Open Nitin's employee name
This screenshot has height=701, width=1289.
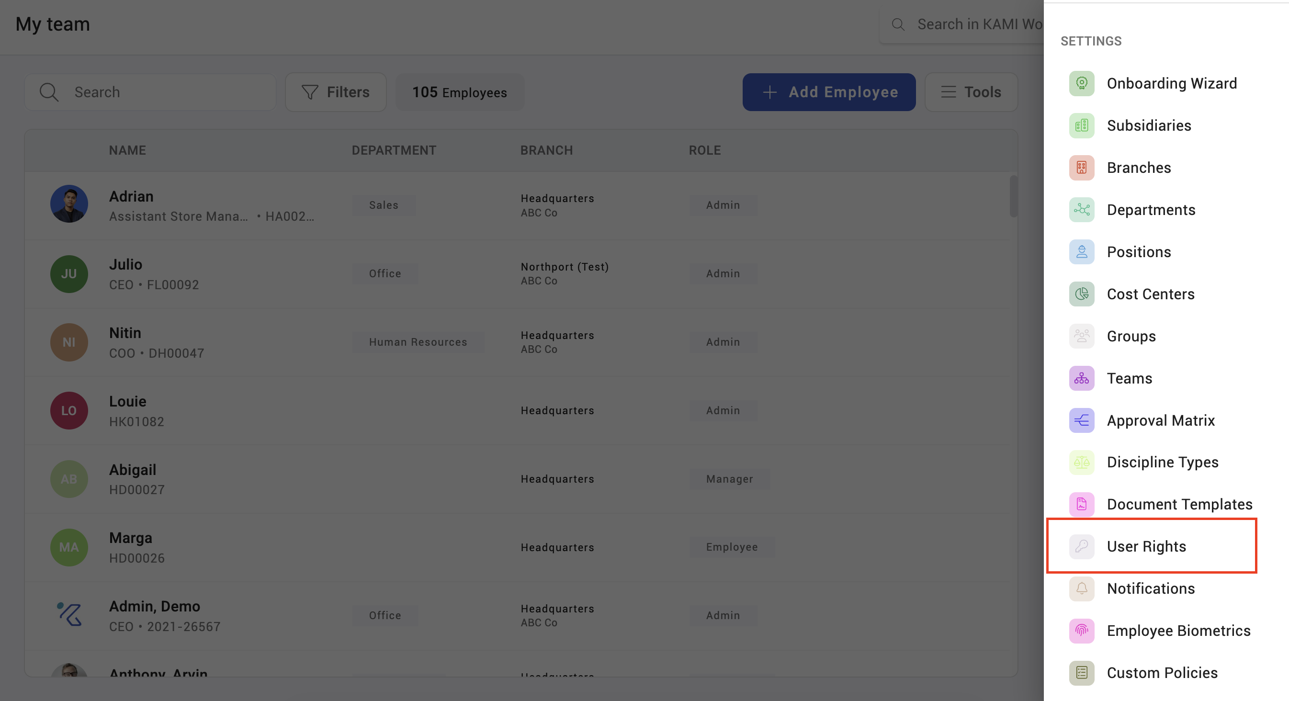click(x=125, y=333)
